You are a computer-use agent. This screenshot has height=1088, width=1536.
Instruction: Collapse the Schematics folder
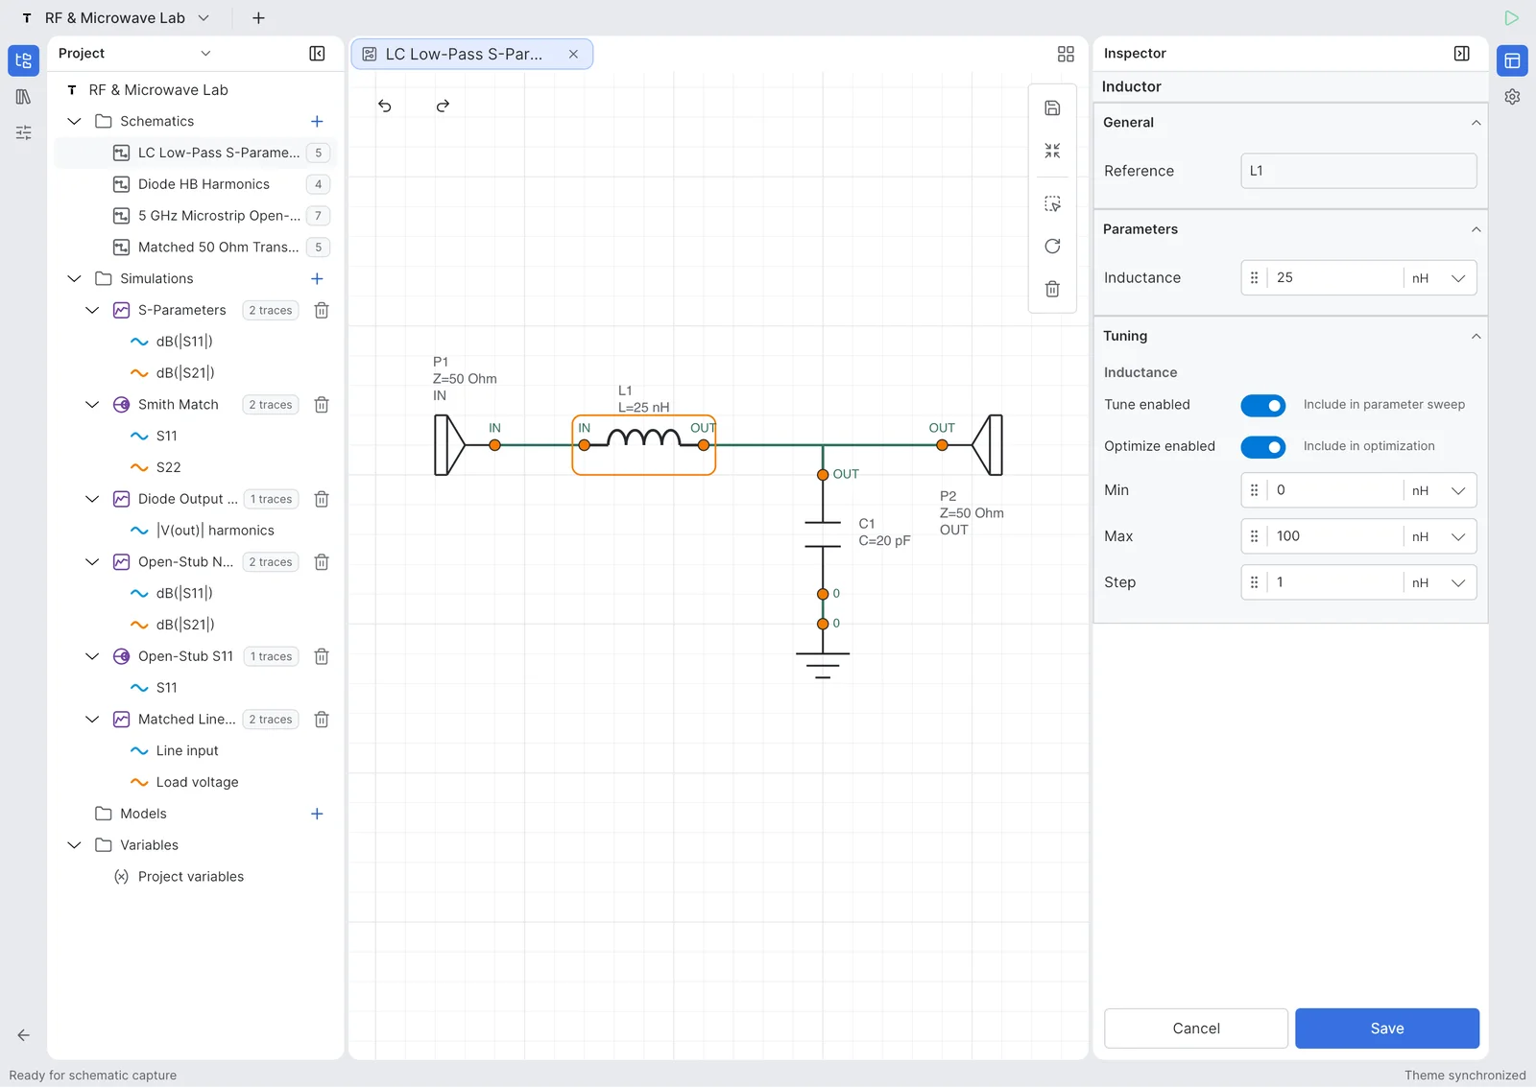(x=74, y=122)
